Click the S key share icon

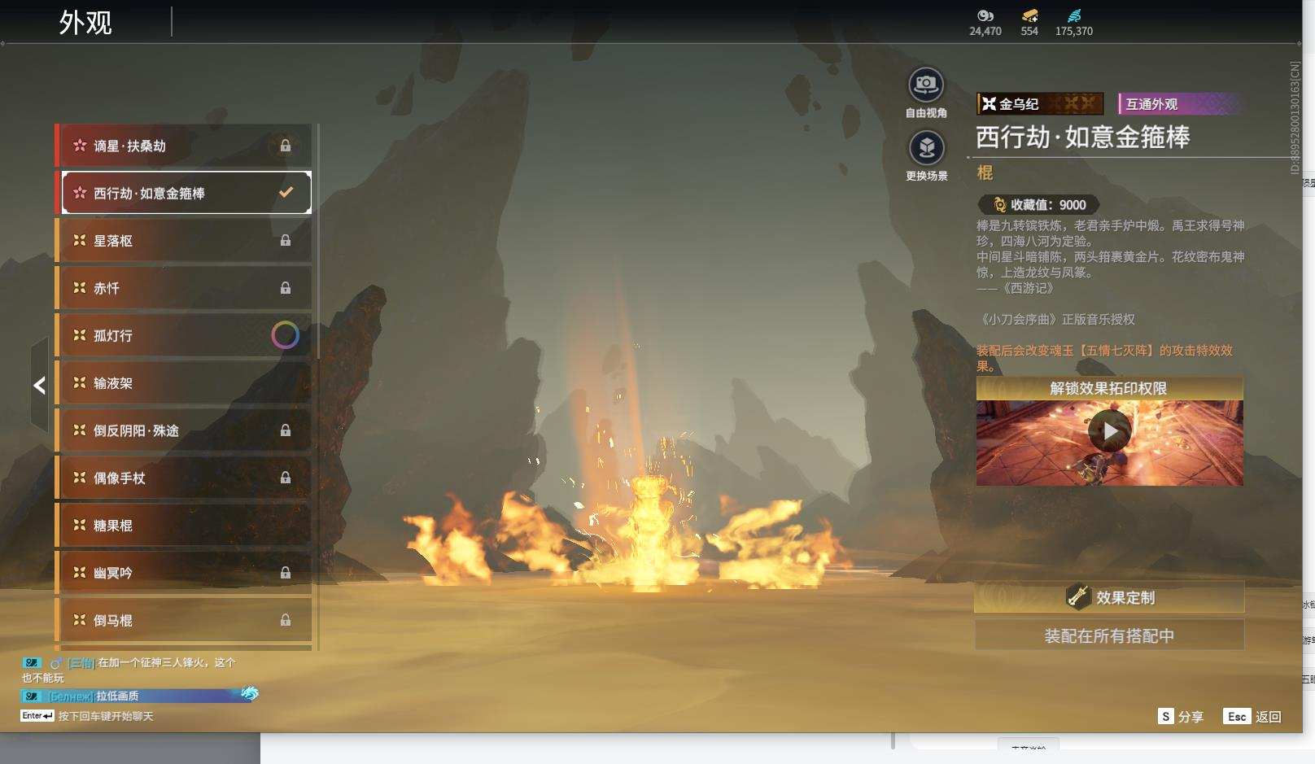point(1166,716)
